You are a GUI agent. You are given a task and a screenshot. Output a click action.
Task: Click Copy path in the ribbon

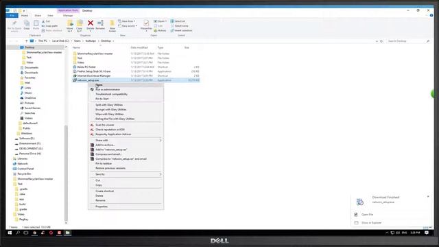(x=50, y=26)
